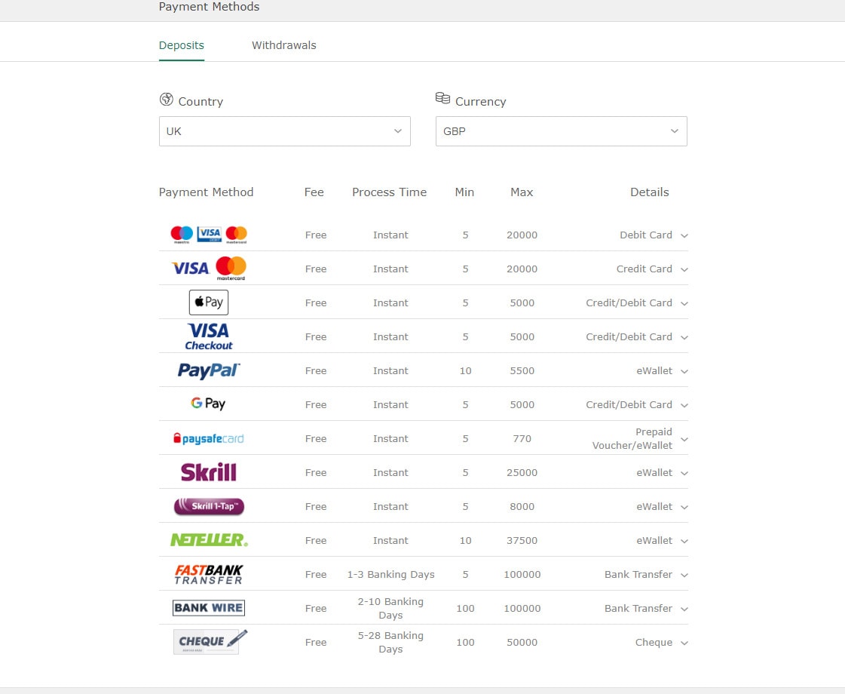The height and width of the screenshot is (694, 845).
Task: Expand details for the PayPal row
Action: [684, 371]
